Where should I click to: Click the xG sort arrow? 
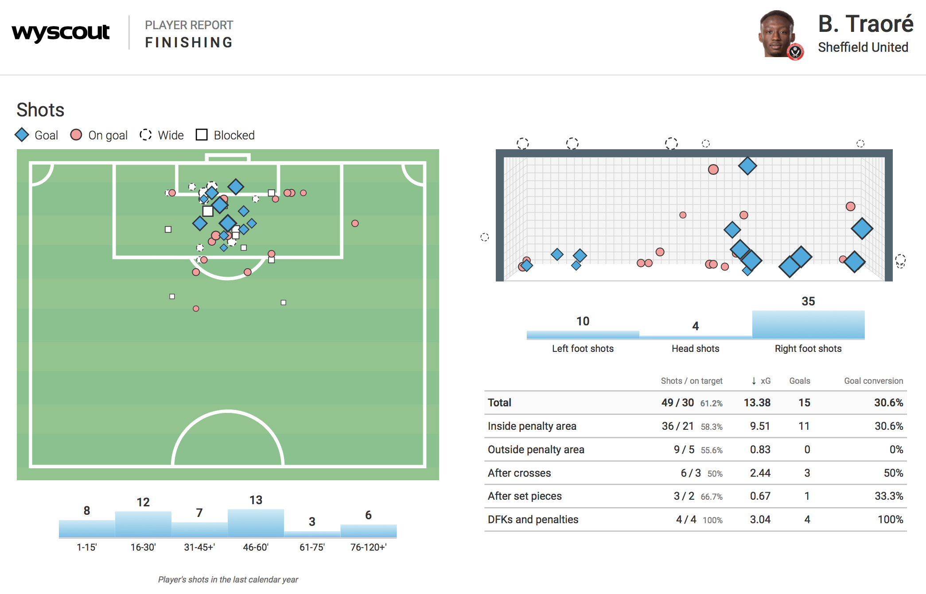tap(754, 381)
